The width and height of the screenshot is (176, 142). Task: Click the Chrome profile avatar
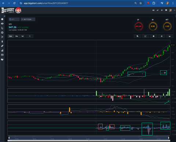168,3
